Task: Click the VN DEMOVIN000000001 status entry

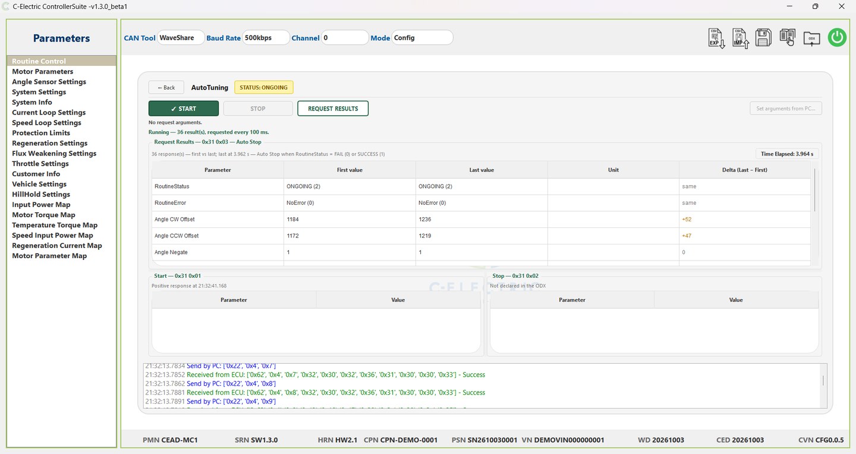Action: pyautogui.click(x=563, y=440)
